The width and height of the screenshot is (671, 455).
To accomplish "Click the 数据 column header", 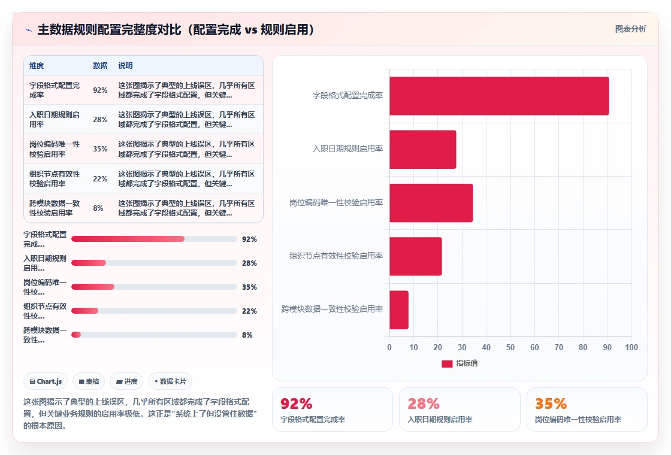I will point(100,65).
